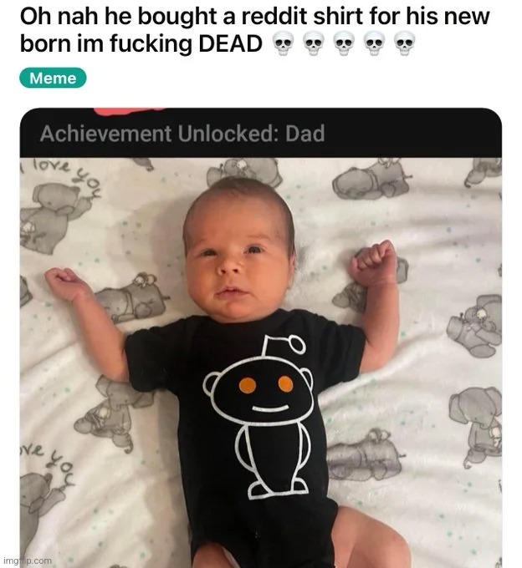Viewport: 522px width, 568px height.
Task: Click the right orange eye of Snoo
Action: (x=285, y=383)
